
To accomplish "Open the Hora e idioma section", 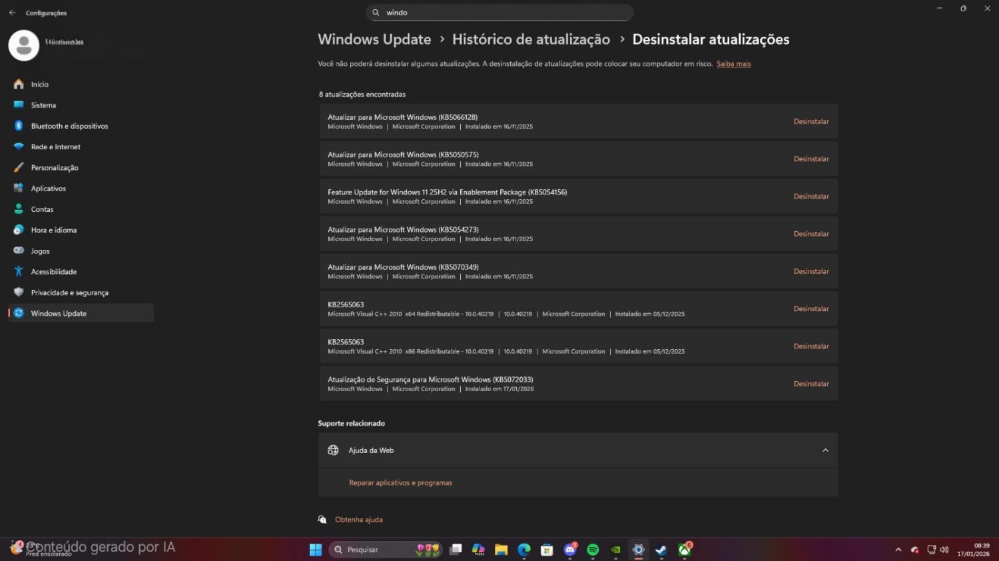I will (53, 229).
